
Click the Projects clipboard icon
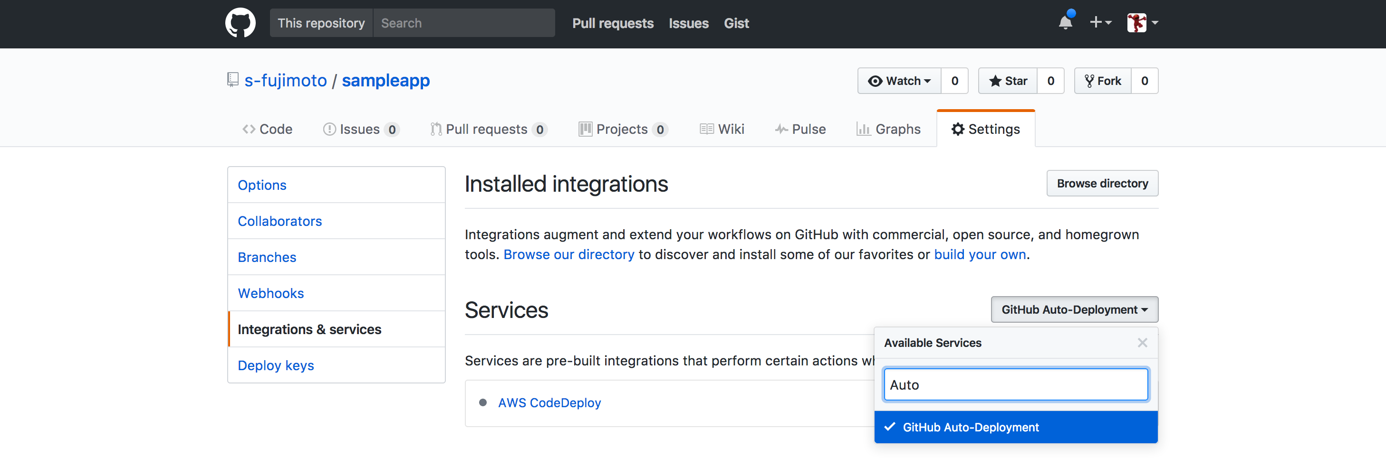pyautogui.click(x=586, y=129)
